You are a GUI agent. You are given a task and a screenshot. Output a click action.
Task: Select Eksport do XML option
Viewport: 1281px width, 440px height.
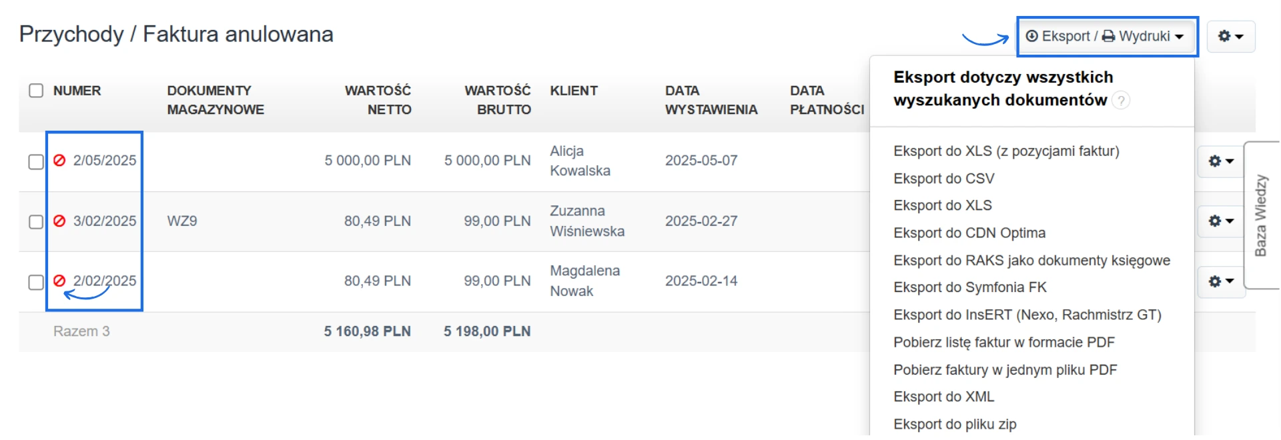[x=943, y=397]
